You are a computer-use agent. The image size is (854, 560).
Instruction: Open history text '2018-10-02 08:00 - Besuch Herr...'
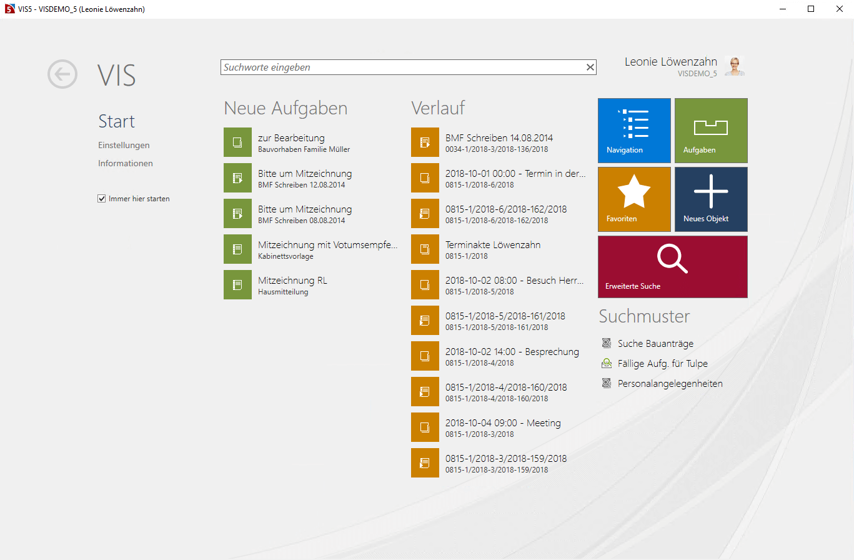tap(515, 280)
